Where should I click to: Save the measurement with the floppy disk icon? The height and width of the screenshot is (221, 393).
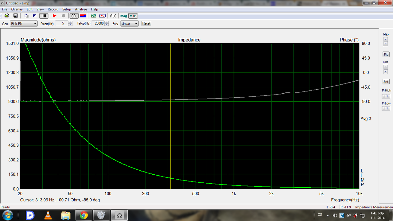tap(15, 16)
